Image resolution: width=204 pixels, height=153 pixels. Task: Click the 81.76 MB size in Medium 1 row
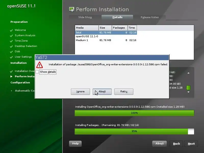pyautogui.click(x=105, y=40)
